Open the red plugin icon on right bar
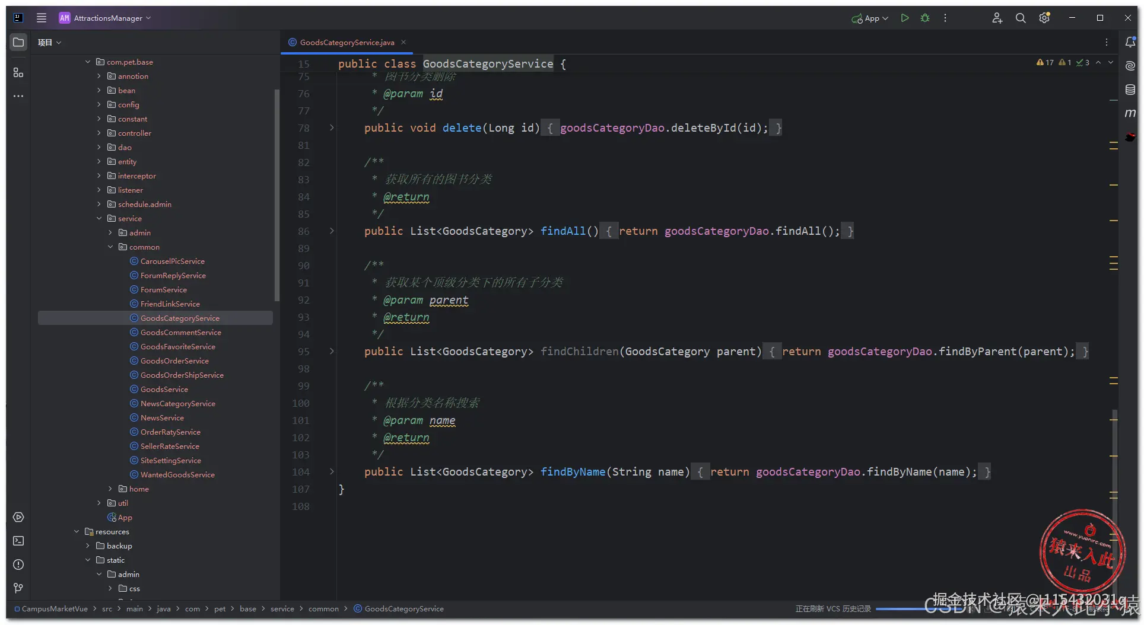1144x625 pixels. click(1130, 137)
